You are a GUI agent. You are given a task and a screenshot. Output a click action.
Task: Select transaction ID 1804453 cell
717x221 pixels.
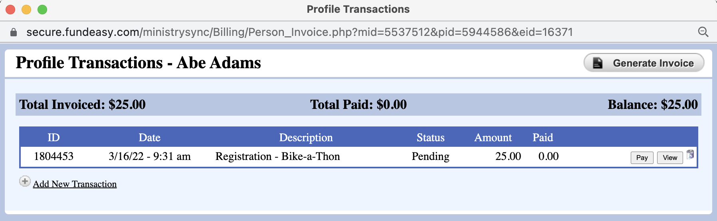53,156
